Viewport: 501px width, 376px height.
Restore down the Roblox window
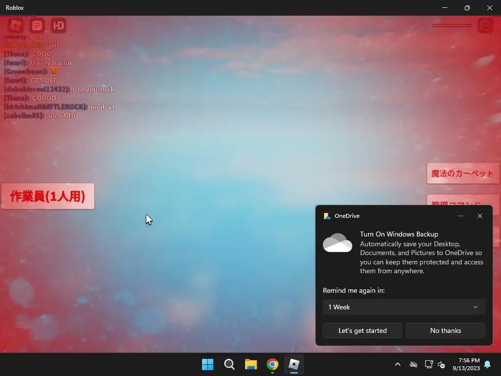[x=467, y=8]
